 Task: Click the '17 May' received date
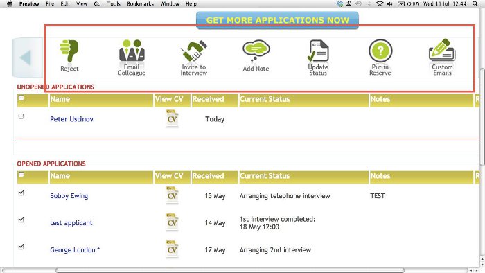tap(215, 250)
